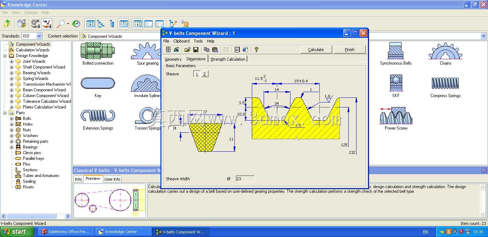This screenshot has height=237, width=488.
Task: Switch to the Strength Calculation tab
Action: coord(228,59)
